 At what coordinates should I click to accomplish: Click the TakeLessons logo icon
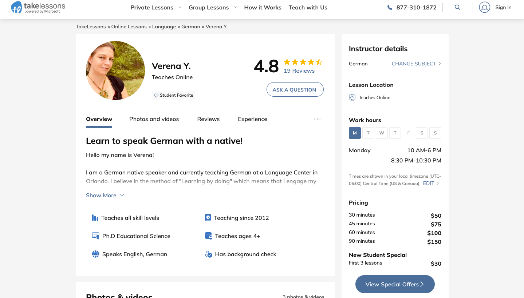coord(16,7)
